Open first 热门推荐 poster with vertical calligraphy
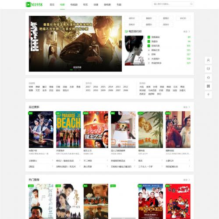Viewport: 219px width, 219px height. tap(41, 201)
